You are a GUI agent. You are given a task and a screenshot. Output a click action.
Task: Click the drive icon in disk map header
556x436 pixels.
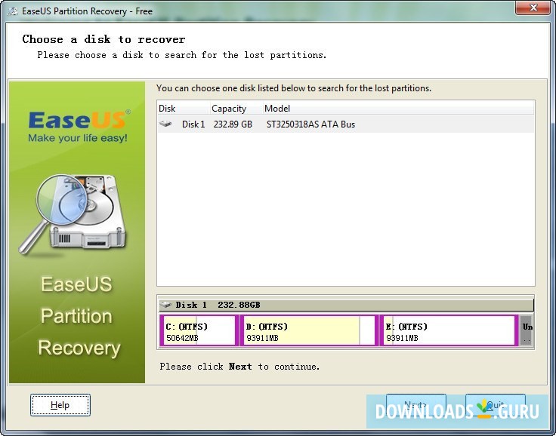click(165, 305)
